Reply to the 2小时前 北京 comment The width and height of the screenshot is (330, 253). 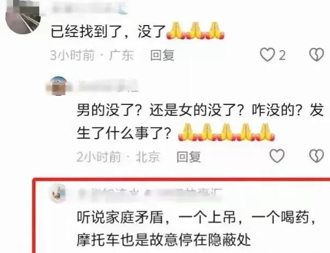(188, 157)
